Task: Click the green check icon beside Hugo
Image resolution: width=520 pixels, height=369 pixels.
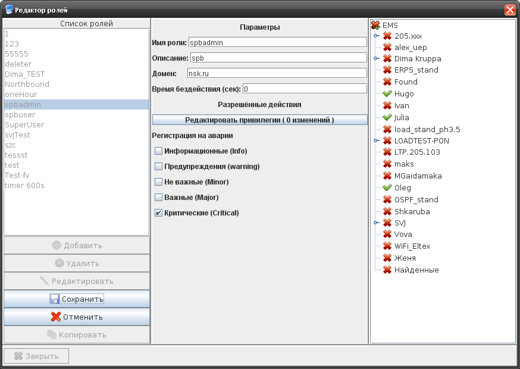Action: click(x=387, y=94)
